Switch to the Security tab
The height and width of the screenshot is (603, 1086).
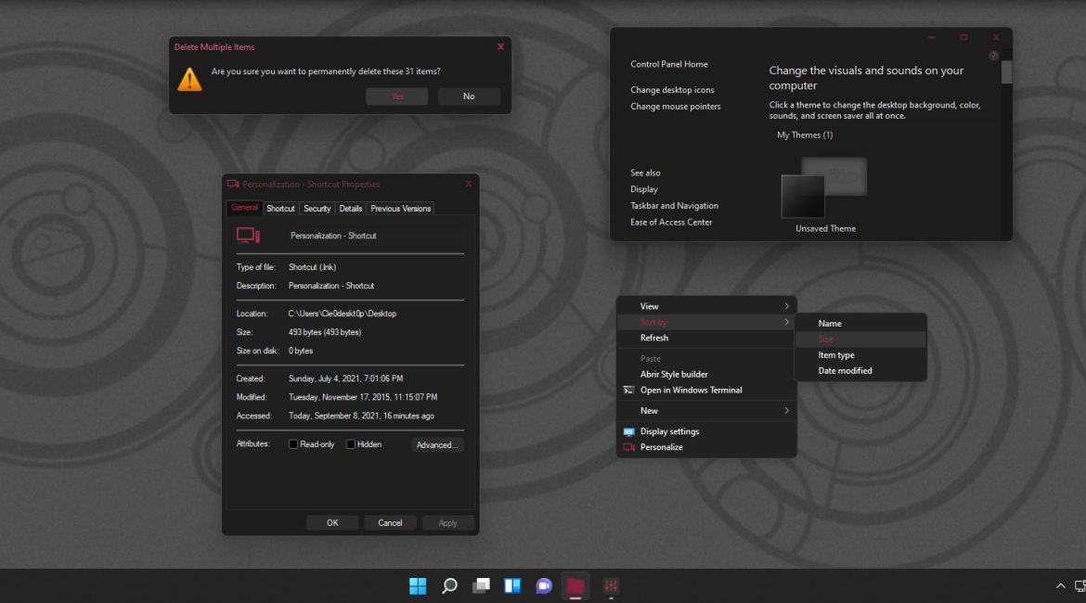tap(317, 209)
